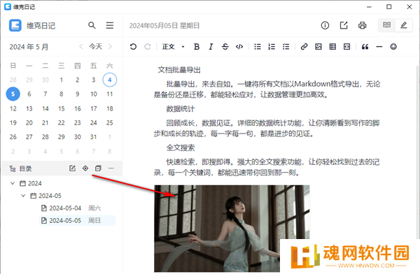
Task: Show document info icon
Action: coord(325,25)
